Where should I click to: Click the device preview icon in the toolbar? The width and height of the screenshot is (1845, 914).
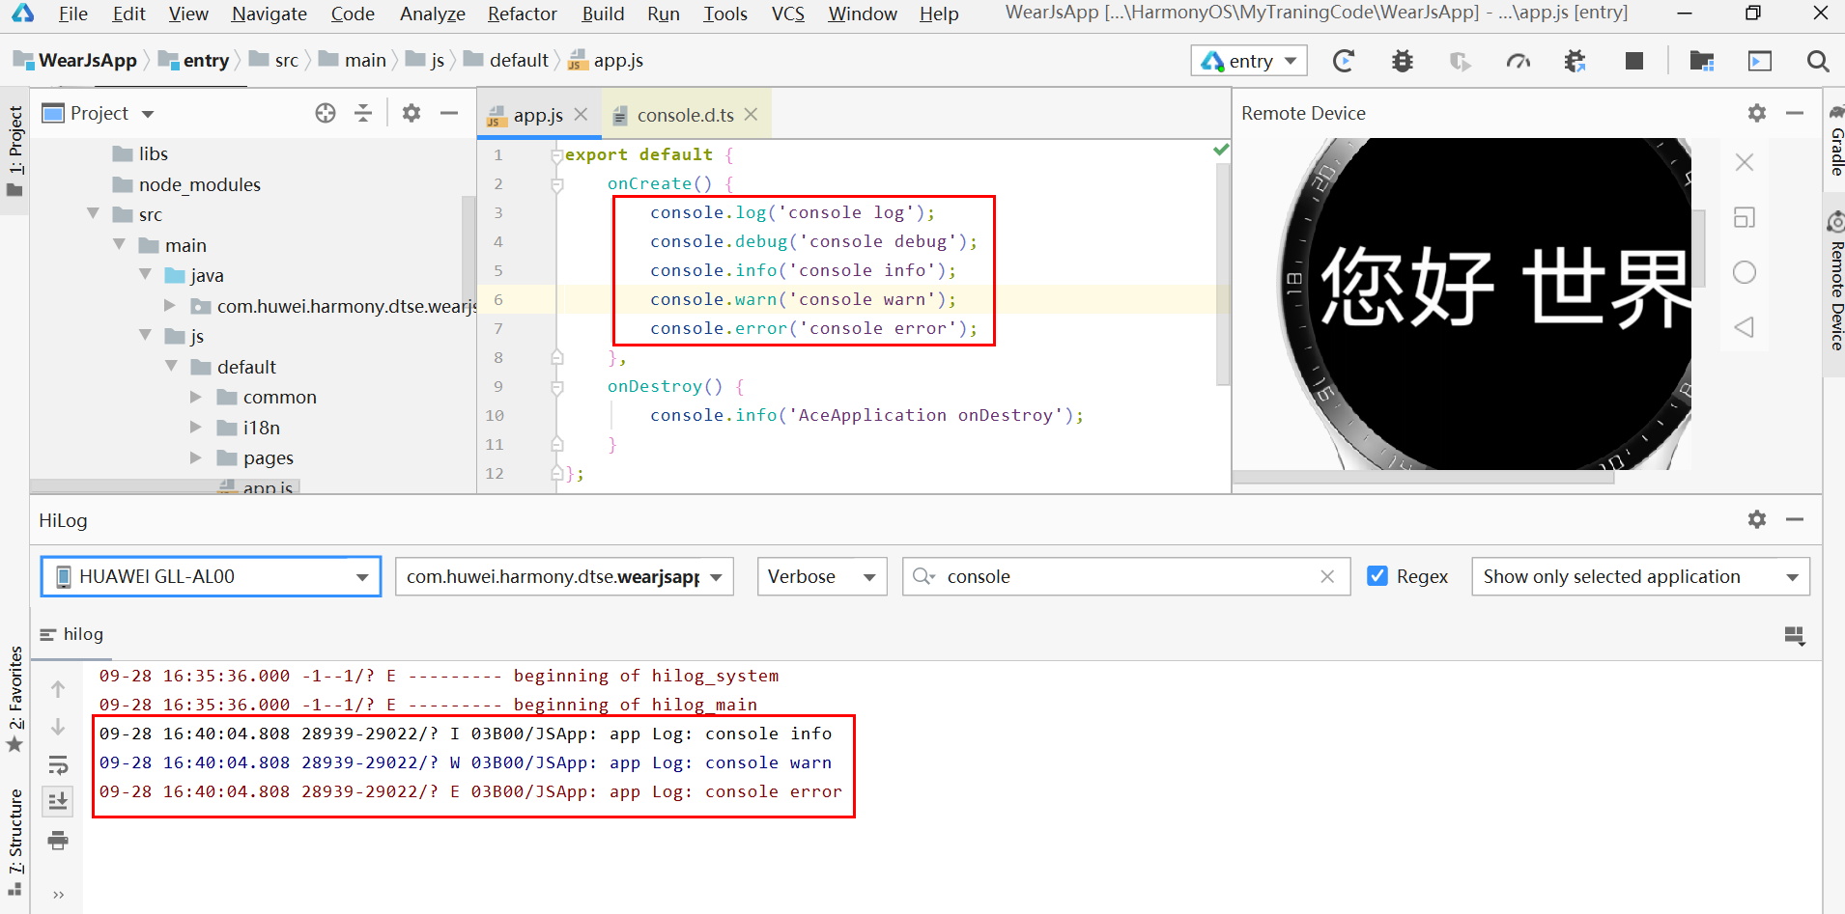pyautogui.click(x=1760, y=61)
